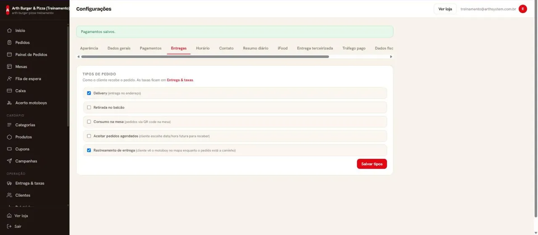Click the Entrega & taxas truck icon
Image resolution: width=538 pixels, height=235 pixels.
click(9, 183)
